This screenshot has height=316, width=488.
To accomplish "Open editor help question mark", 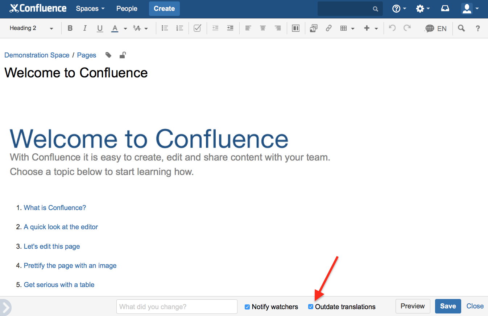I will click(x=478, y=28).
